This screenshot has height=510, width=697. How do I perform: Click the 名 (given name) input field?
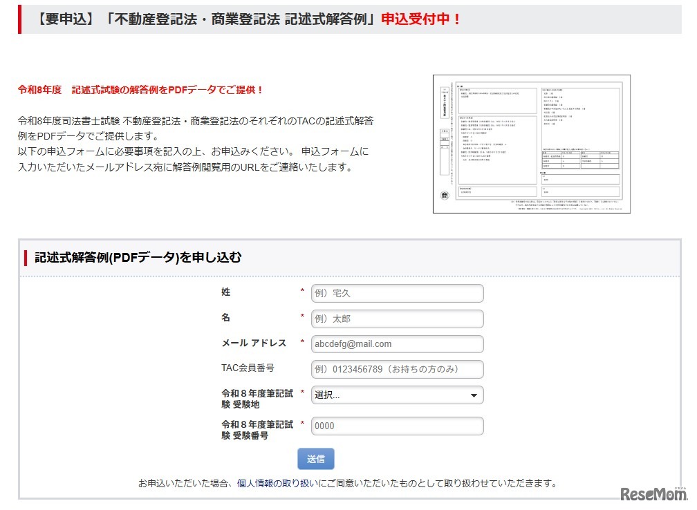pyautogui.click(x=397, y=319)
